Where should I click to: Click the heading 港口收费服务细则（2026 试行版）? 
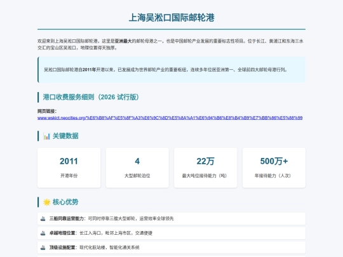pyautogui.click(x=91, y=97)
